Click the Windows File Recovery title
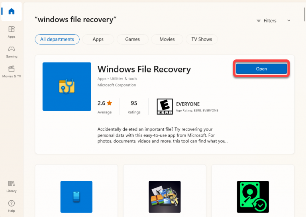This screenshot has height=217, width=306. point(144,69)
